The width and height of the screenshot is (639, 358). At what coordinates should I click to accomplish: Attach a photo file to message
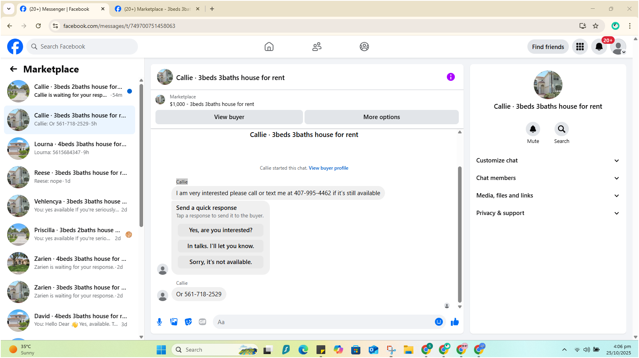(x=174, y=322)
